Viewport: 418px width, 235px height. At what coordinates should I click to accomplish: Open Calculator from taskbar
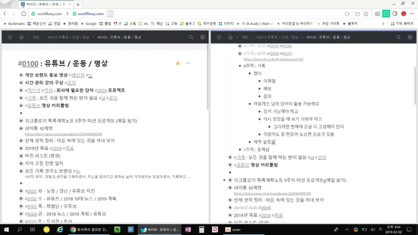pyautogui.click(x=202, y=229)
